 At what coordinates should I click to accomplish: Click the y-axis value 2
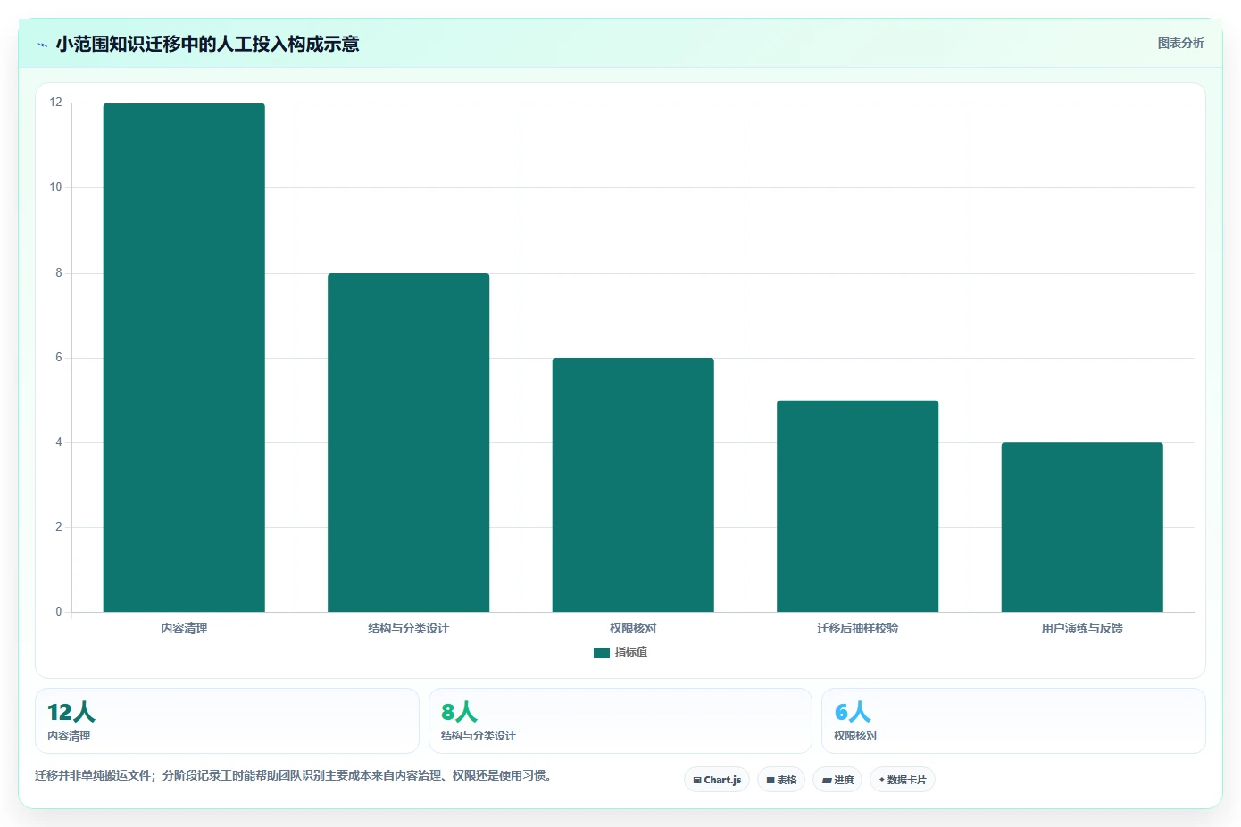(59, 527)
